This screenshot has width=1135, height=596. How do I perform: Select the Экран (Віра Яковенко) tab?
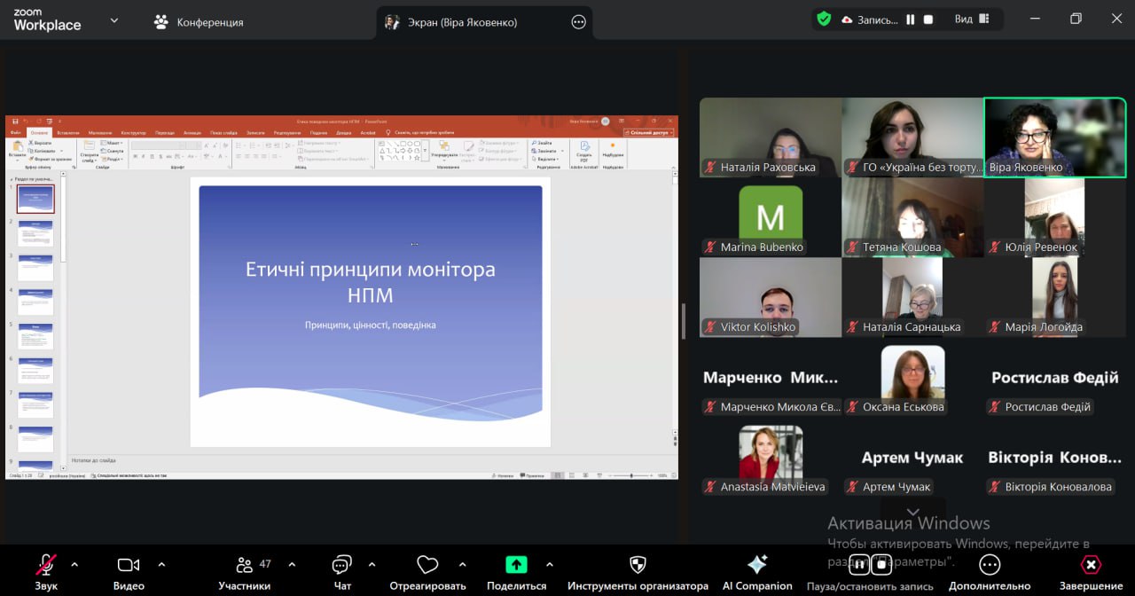point(461,22)
